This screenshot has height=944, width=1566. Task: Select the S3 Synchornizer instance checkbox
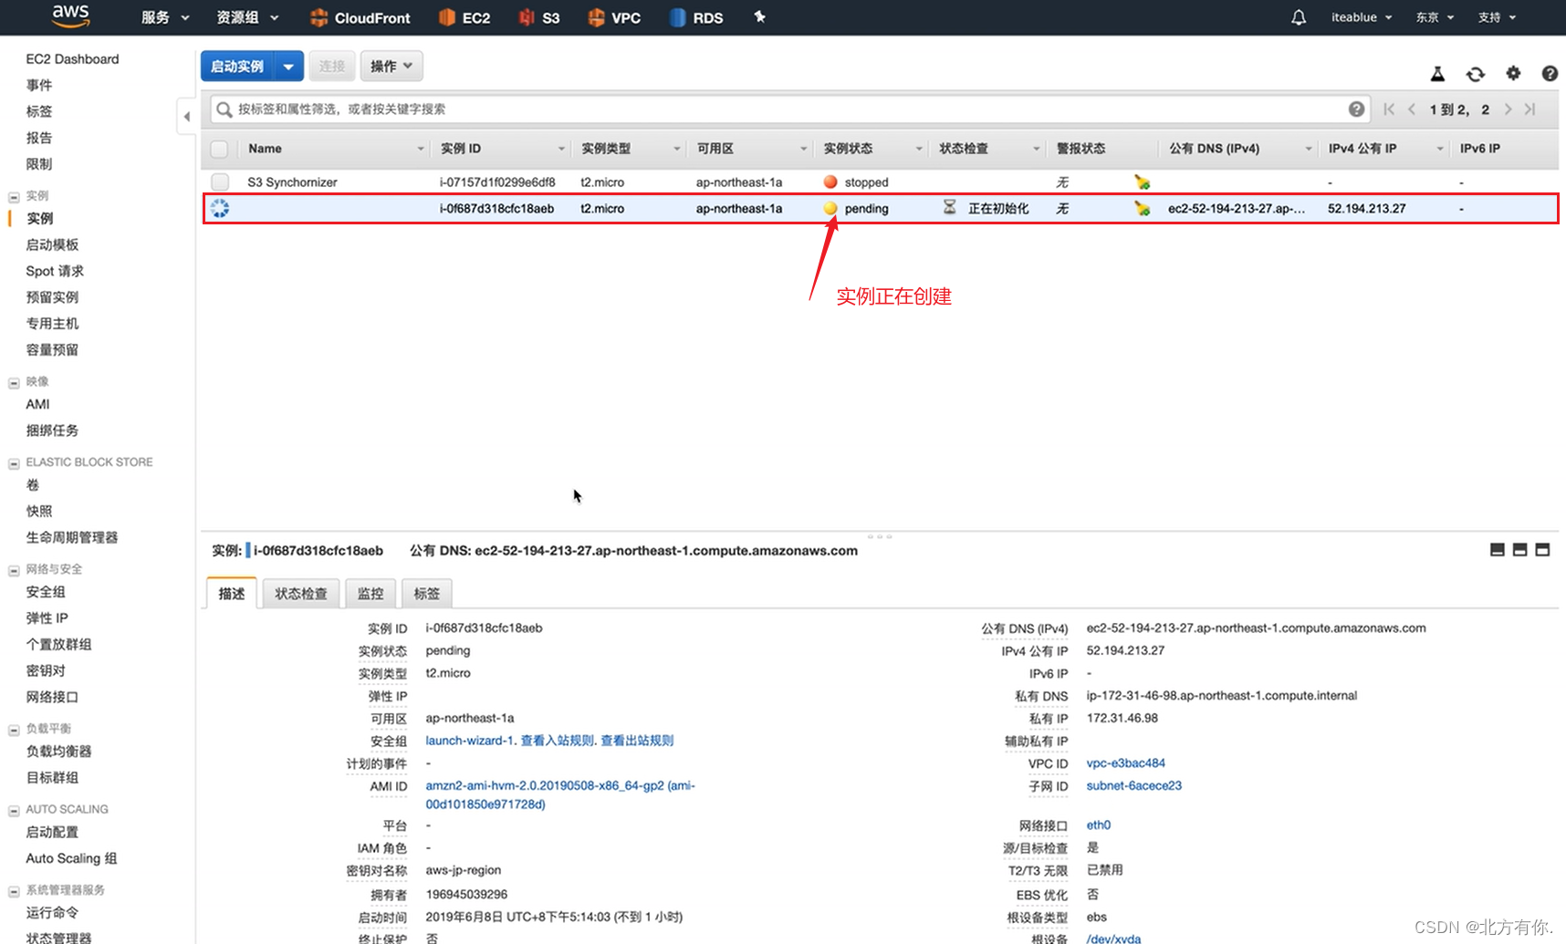(x=219, y=182)
